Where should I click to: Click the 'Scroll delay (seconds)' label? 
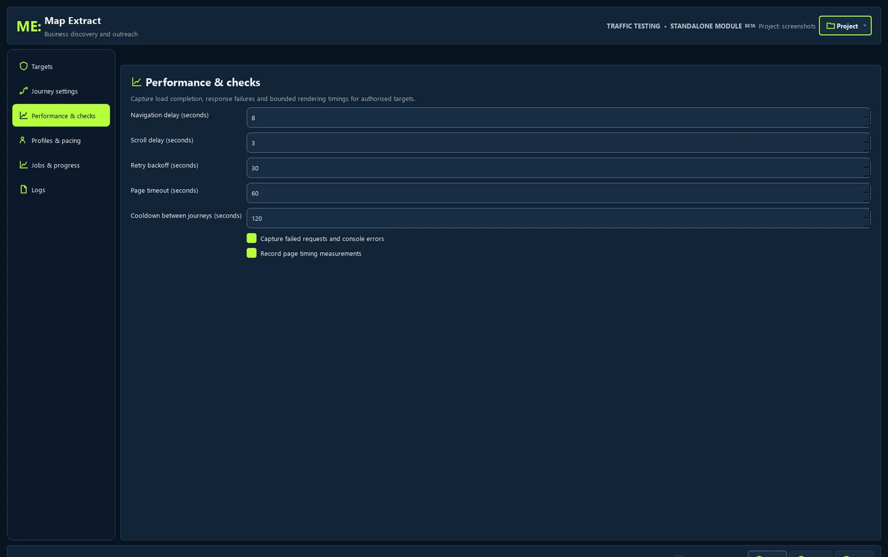pyautogui.click(x=162, y=140)
